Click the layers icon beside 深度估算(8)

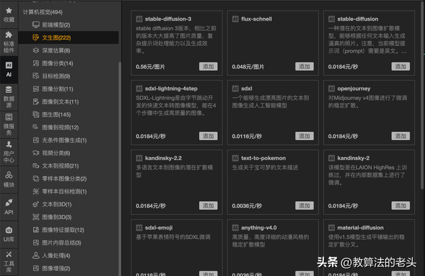point(36,50)
